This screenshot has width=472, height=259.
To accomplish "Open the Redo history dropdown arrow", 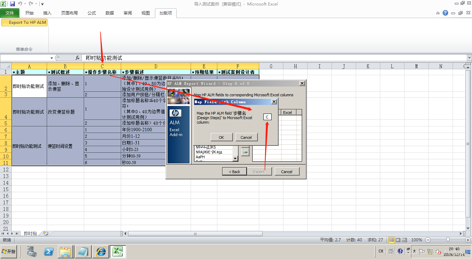I will click(36, 4).
